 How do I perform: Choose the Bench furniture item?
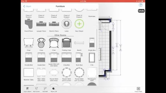click(79, 43)
